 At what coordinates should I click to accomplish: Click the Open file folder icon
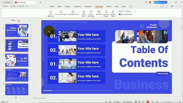coord(11,6)
